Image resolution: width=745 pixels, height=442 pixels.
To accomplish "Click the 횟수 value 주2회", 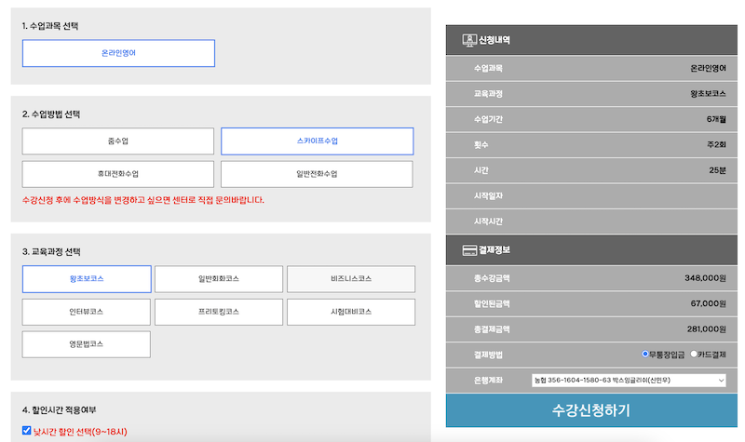I will (x=716, y=145).
